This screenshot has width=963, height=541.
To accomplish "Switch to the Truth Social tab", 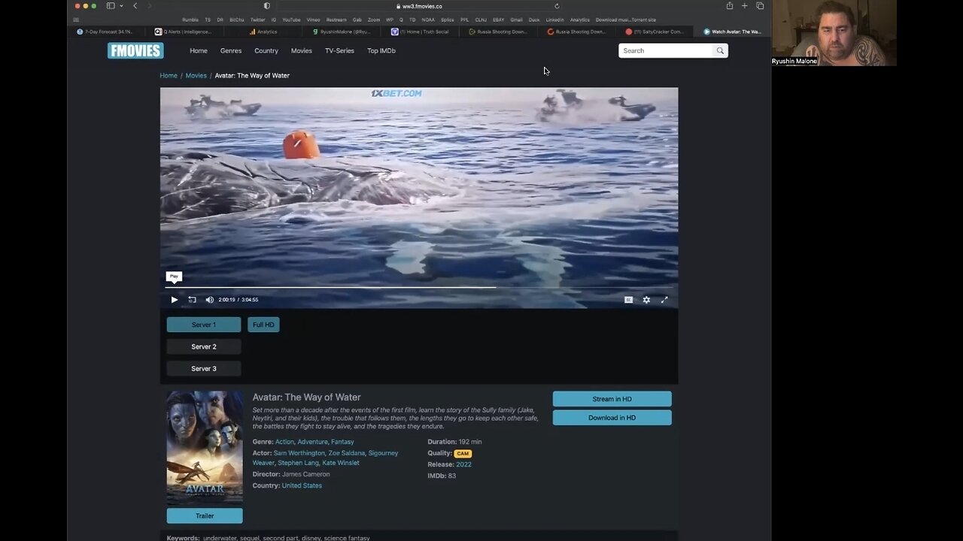I will click(x=421, y=32).
